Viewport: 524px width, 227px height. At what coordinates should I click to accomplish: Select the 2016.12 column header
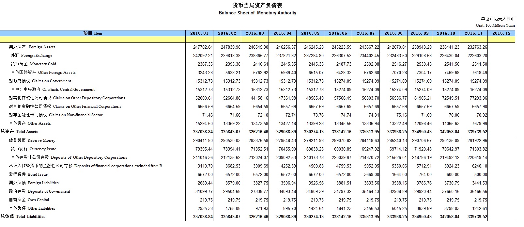tap(501, 33)
